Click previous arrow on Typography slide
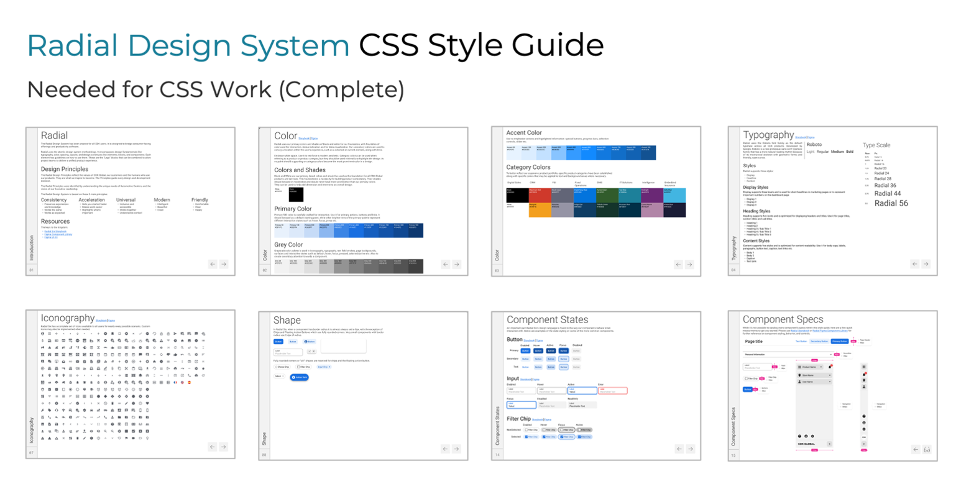 (x=915, y=264)
